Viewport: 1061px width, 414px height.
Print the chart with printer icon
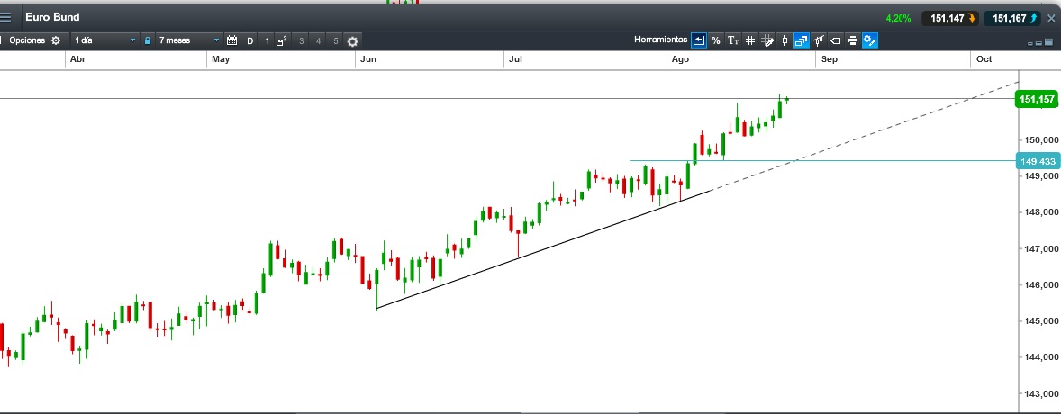coord(853,40)
